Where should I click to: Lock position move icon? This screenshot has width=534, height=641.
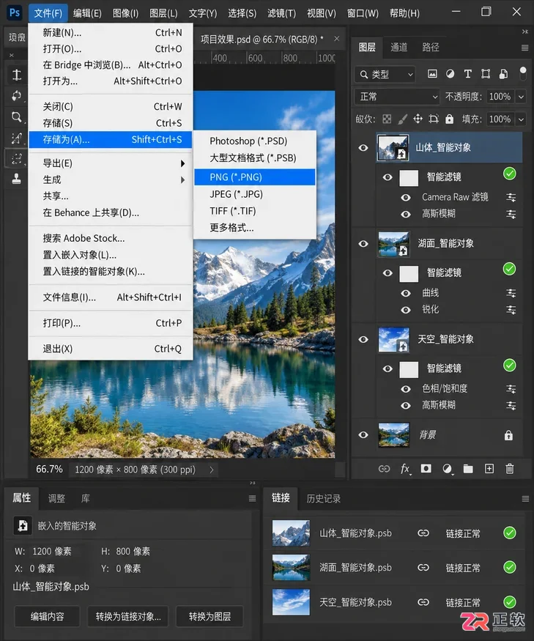[x=418, y=119]
